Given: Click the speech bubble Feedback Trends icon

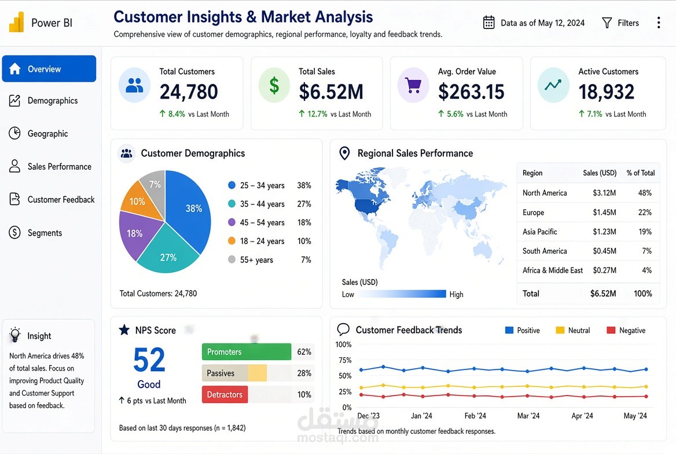Looking at the screenshot, I should point(343,329).
